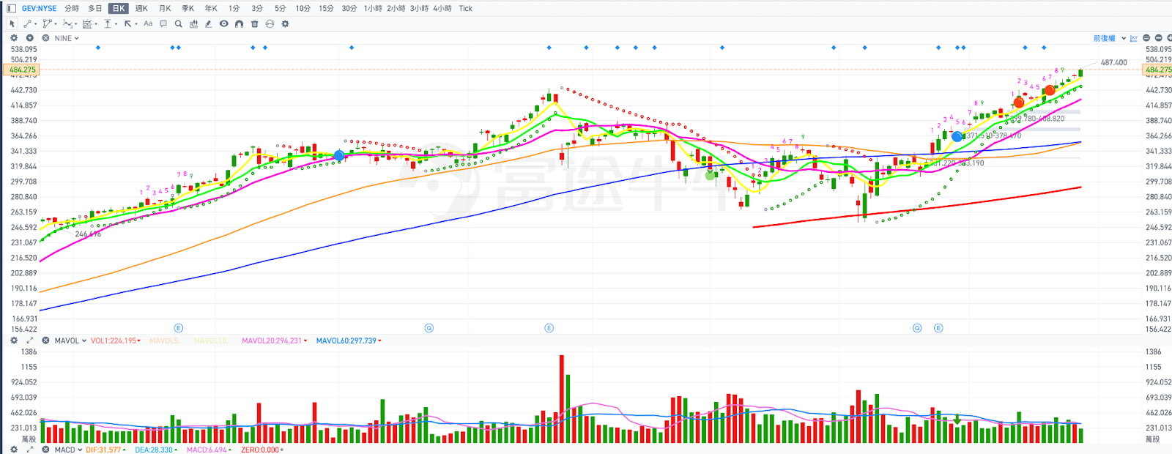Maximize the MAVOL volume panel
The width and height of the screenshot is (1172, 454).
click(30, 340)
